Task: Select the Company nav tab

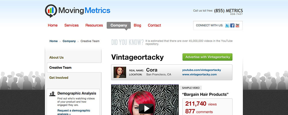Action: click(119, 25)
